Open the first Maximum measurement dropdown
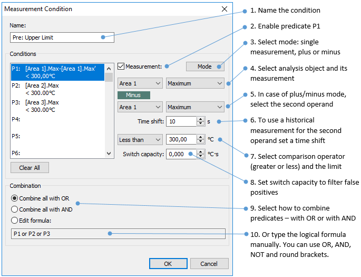 (x=195, y=83)
